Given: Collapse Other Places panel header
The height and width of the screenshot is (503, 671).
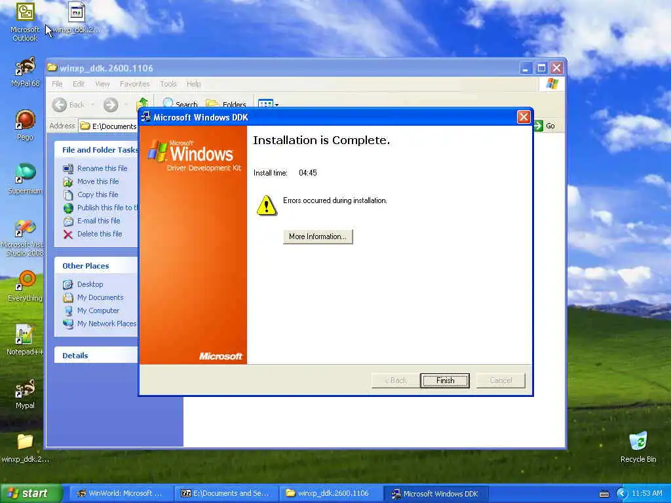Looking at the screenshot, I should (x=96, y=266).
